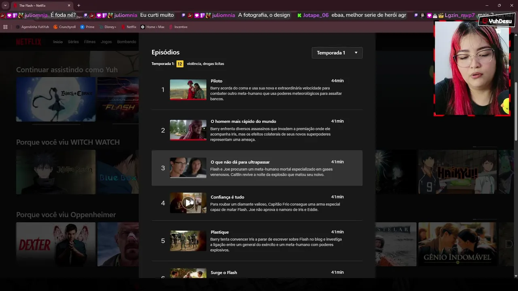Image resolution: width=518 pixels, height=291 pixels.
Task: Open the Netflix bookmark
Action: pyautogui.click(x=128, y=27)
